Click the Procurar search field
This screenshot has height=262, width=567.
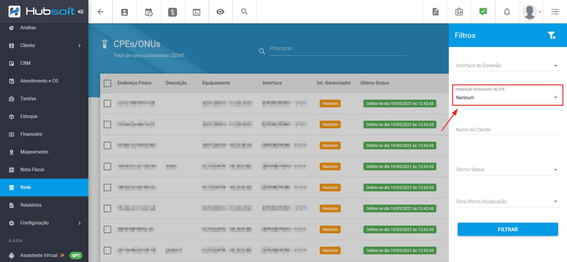pyautogui.click(x=337, y=49)
